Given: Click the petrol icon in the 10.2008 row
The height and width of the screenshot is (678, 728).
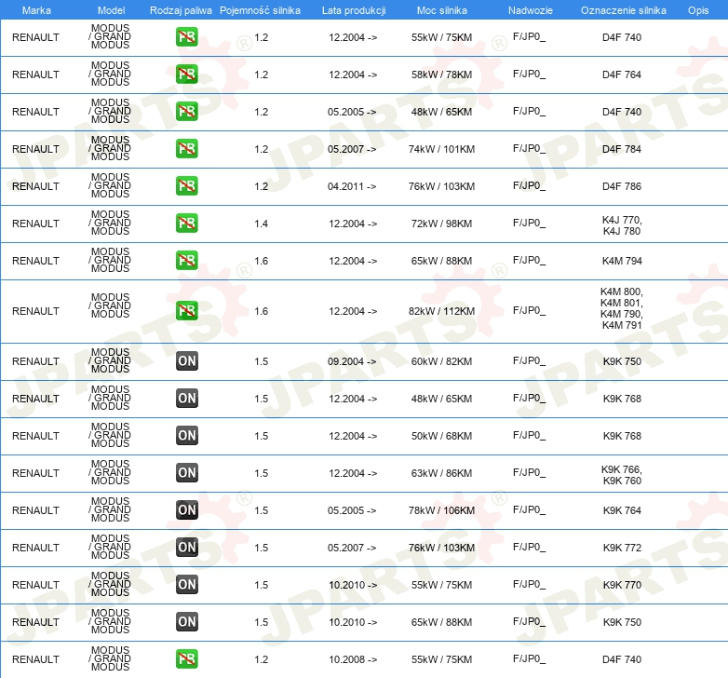Looking at the screenshot, I should click(x=187, y=659).
